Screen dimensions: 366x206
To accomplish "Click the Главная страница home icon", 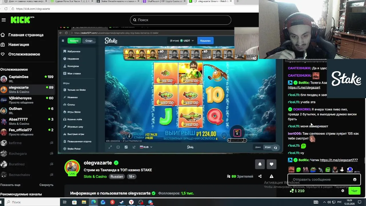I will click(3, 35).
